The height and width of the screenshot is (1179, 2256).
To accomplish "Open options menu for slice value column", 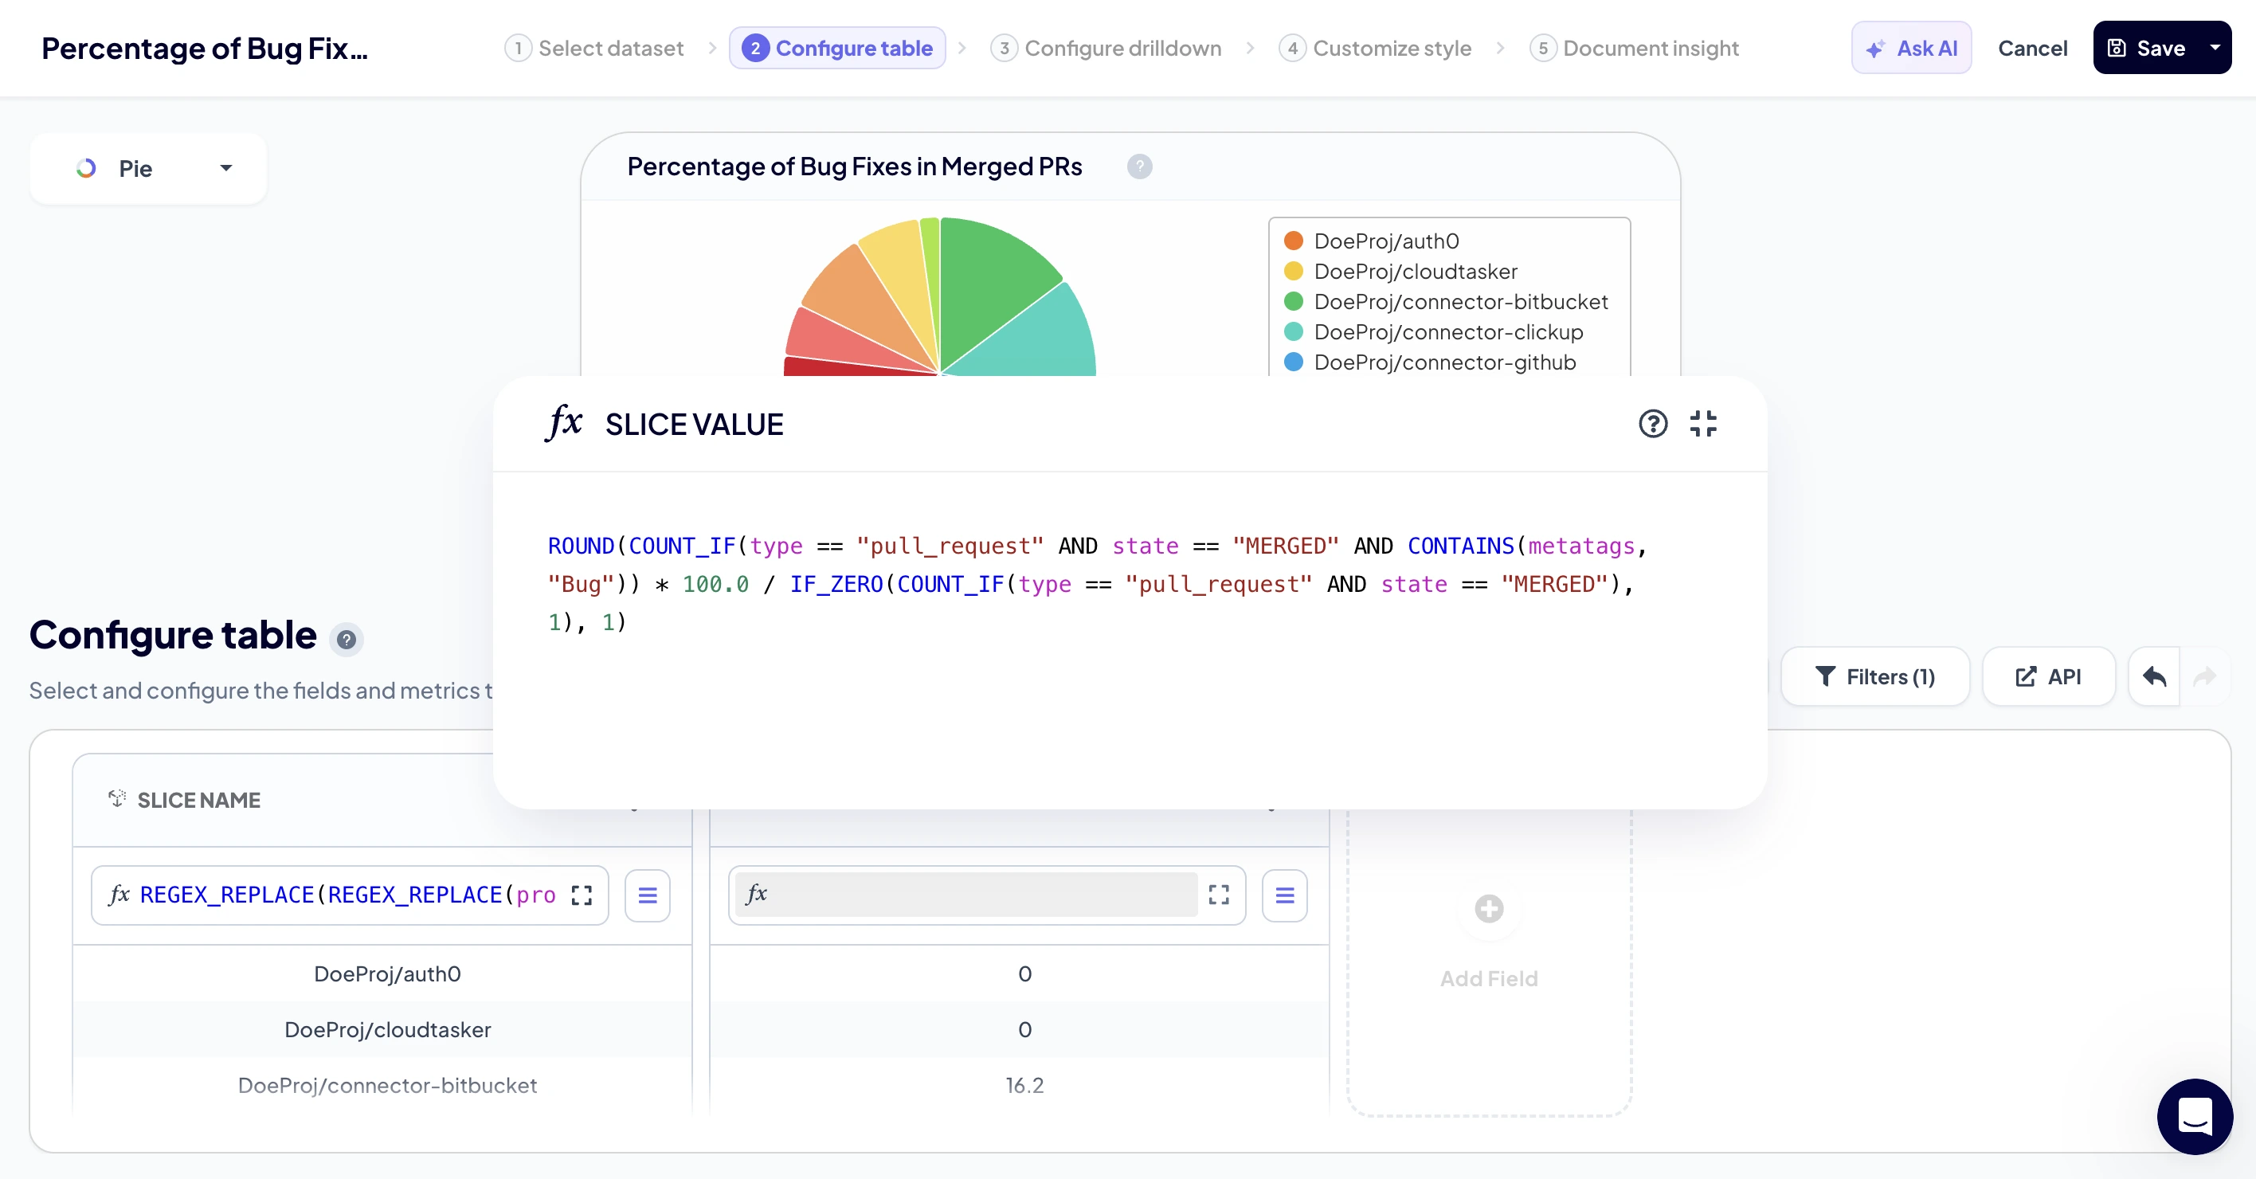I will point(1284,895).
